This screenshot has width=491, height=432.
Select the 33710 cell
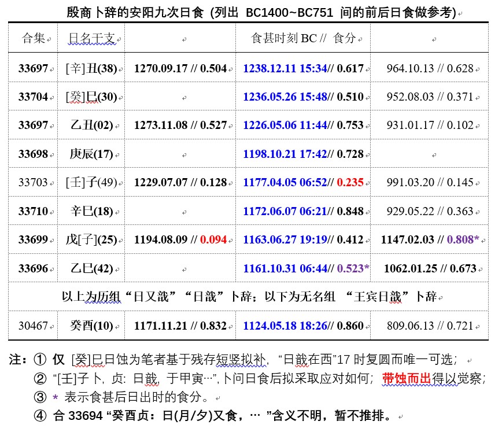coord(33,211)
